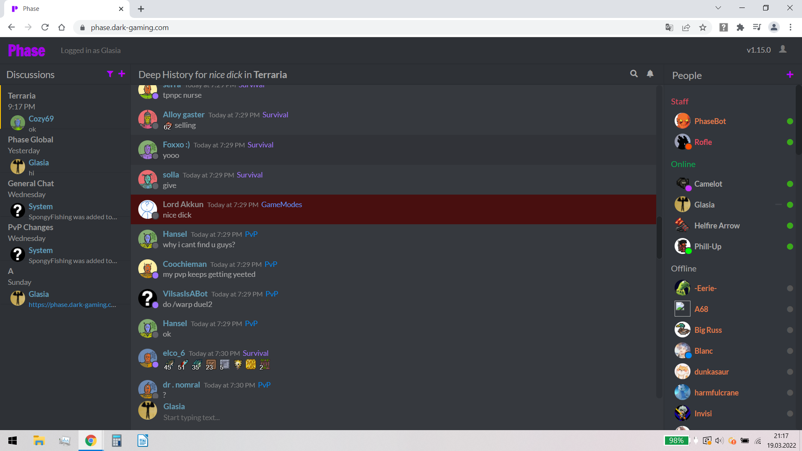
Task: Open the Chrome menu three dots
Action: point(790,28)
